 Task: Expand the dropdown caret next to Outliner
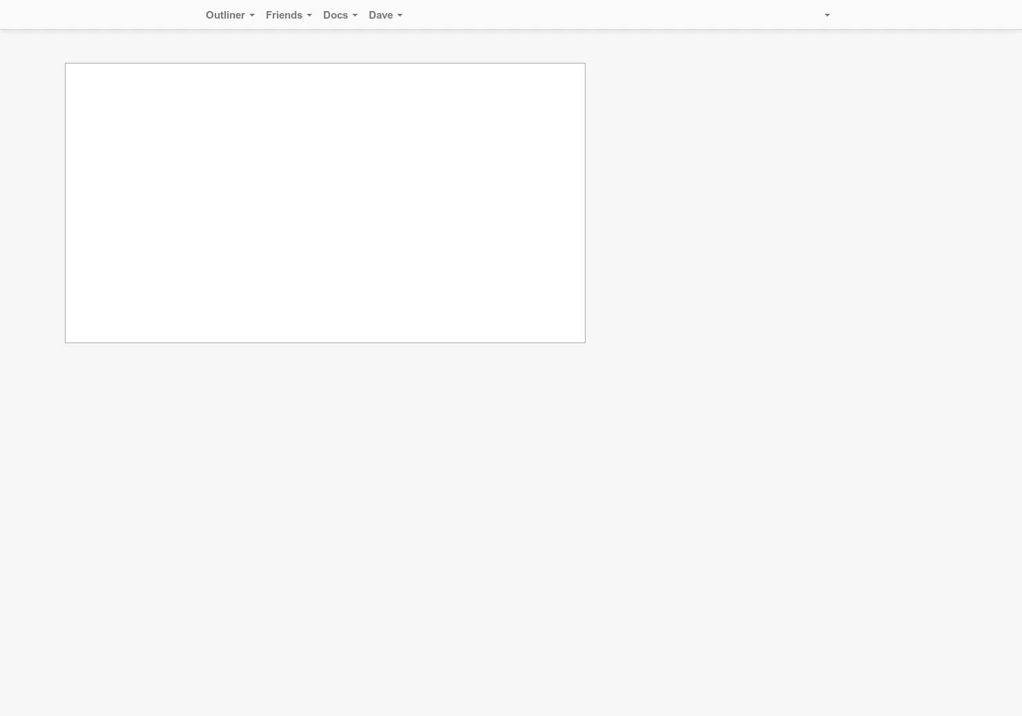pyautogui.click(x=251, y=15)
